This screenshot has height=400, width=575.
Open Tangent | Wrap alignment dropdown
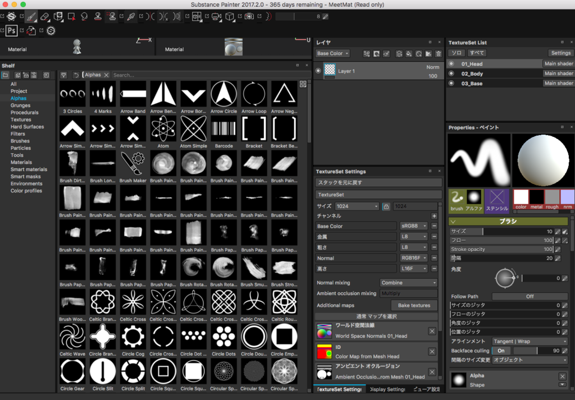click(x=530, y=342)
